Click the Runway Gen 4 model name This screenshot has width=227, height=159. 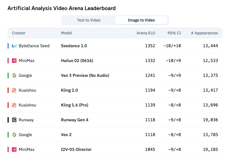tap(74, 120)
